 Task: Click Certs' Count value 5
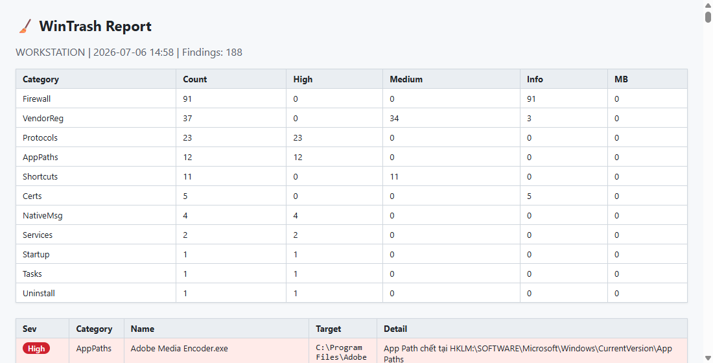click(x=185, y=196)
